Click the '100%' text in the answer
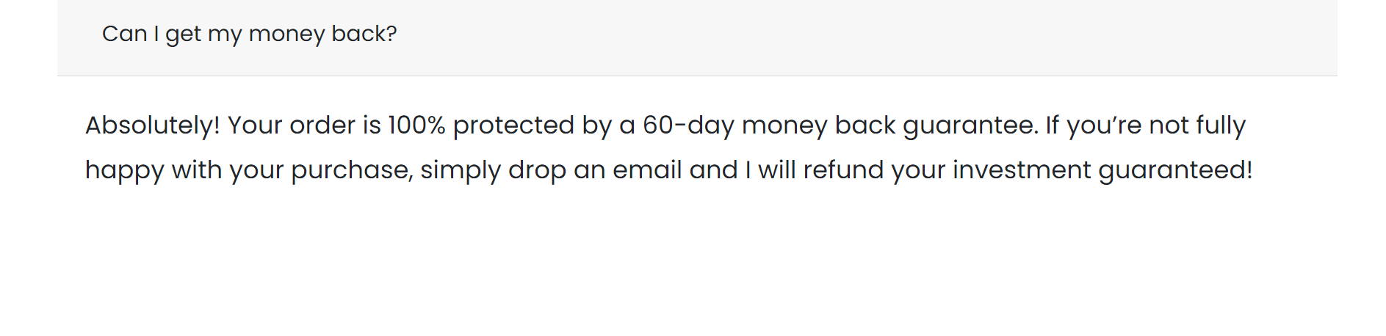Viewport: 1386px width, 336px height. (416, 125)
